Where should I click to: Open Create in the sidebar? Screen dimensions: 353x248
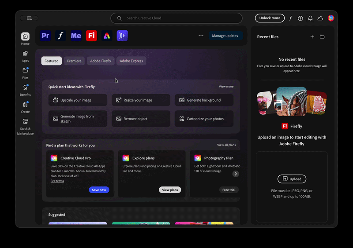(x=25, y=107)
